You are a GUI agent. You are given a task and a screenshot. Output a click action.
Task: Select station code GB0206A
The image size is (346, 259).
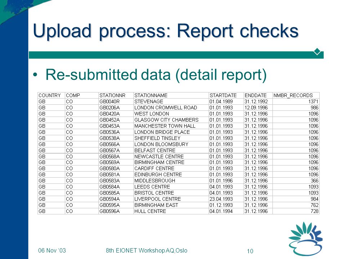pyautogui.click(x=110, y=108)
